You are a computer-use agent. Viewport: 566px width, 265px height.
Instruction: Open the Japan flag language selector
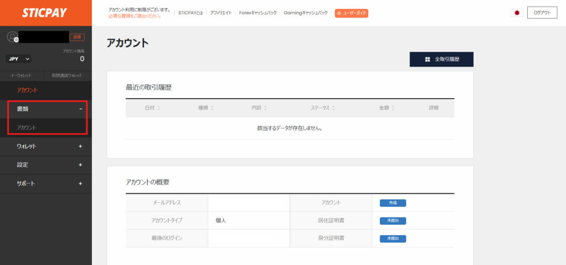pyautogui.click(x=517, y=13)
